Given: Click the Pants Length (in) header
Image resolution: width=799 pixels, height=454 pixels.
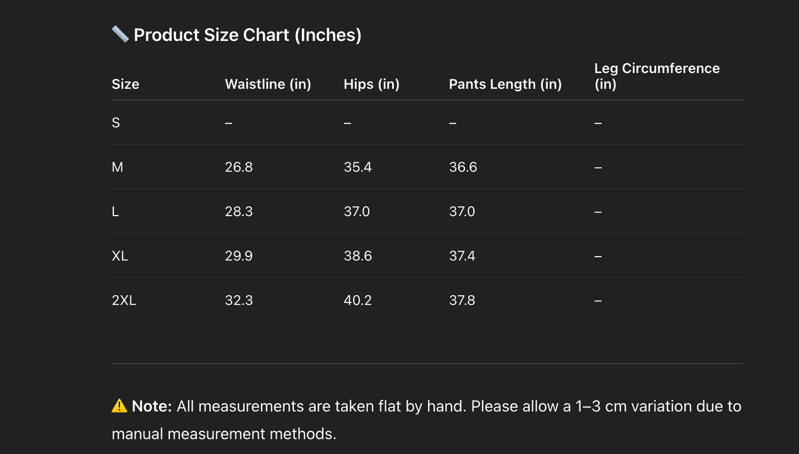Looking at the screenshot, I should tap(505, 84).
